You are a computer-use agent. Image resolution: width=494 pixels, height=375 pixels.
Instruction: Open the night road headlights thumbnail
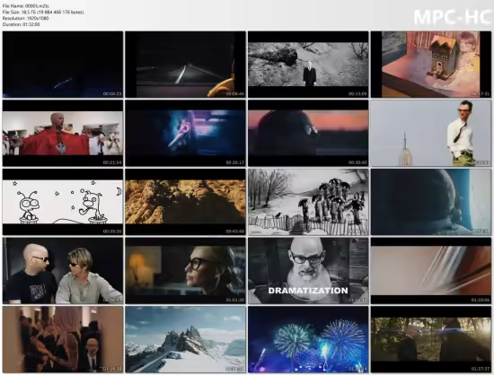pos(186,65)
